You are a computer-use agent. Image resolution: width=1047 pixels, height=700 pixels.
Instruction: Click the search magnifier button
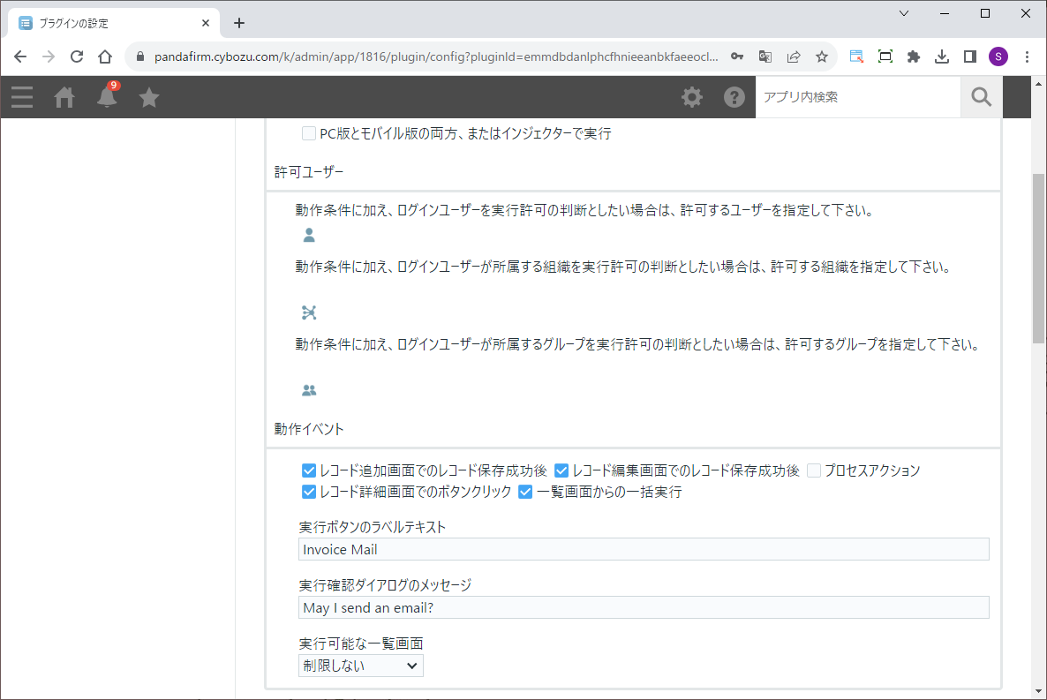tap(981, 97)
